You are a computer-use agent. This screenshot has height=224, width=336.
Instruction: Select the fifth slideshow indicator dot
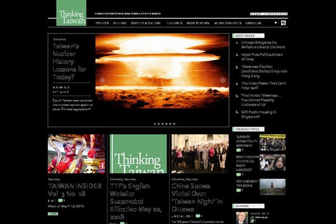tap(170, 124)
